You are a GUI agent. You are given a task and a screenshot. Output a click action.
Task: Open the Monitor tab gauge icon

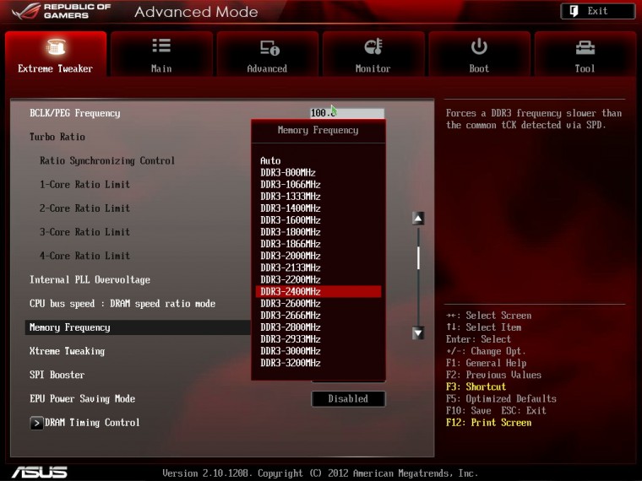pos(373,46)
